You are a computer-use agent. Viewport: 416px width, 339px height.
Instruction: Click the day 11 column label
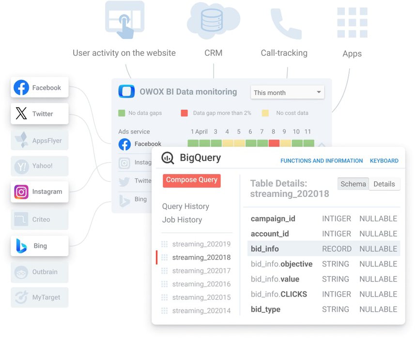pyautogui.click(x=308, y=132)
